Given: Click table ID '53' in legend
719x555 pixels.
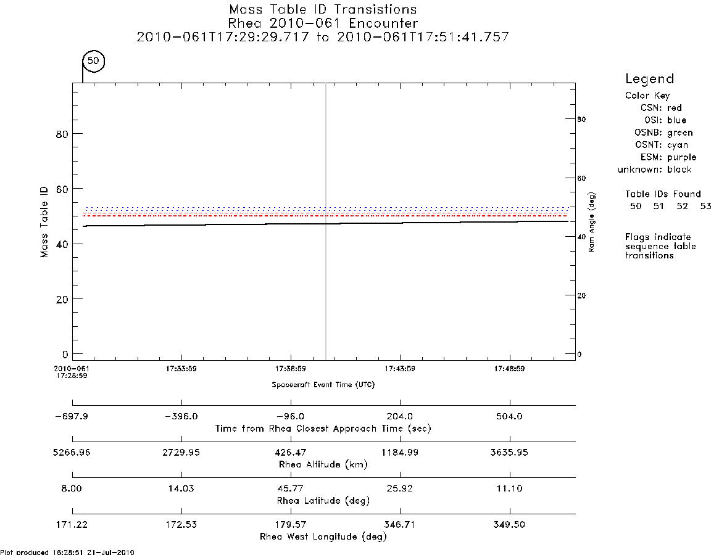Looking at the screenshot, I should tap(705, 206).
